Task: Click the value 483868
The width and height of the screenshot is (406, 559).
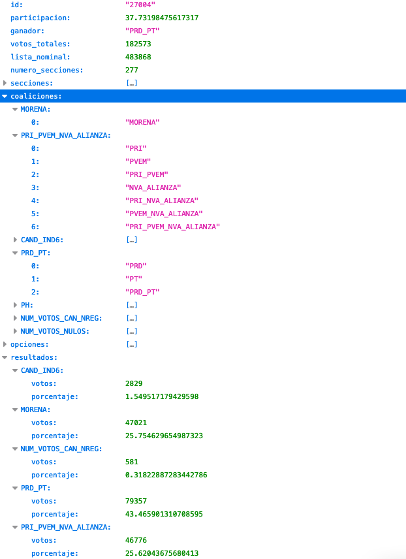Action: point(138,57)
